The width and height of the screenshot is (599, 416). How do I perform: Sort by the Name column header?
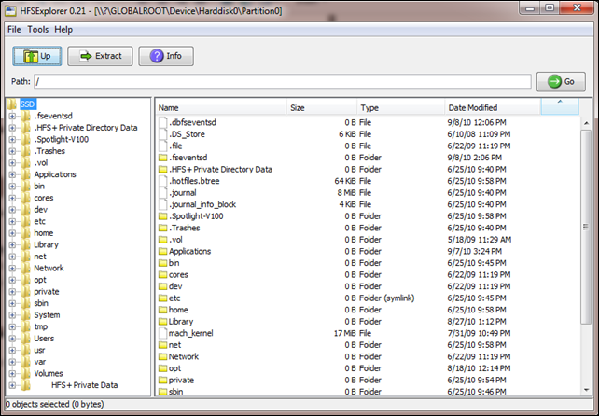221,107
